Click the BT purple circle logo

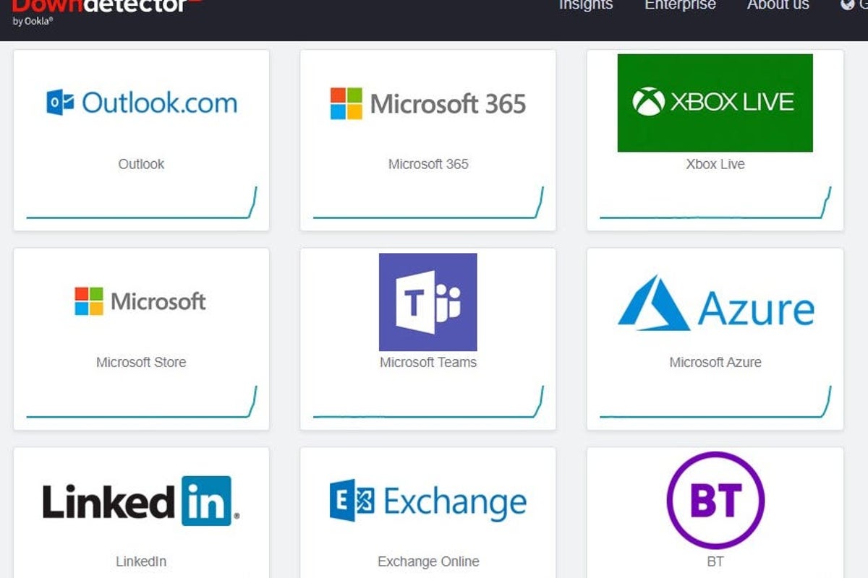[715, 501]
